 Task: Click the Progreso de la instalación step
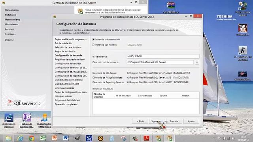tap(68, 100)
